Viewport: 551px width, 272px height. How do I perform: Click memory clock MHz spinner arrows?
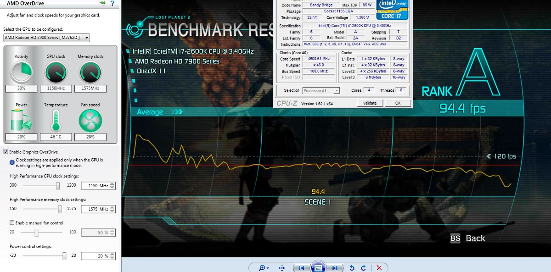pyautogui.click(x=112, y=209)
